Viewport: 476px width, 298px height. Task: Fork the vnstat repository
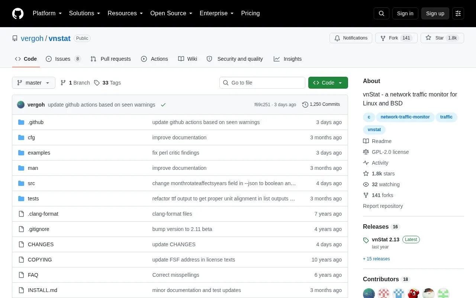tap(396, 38)
